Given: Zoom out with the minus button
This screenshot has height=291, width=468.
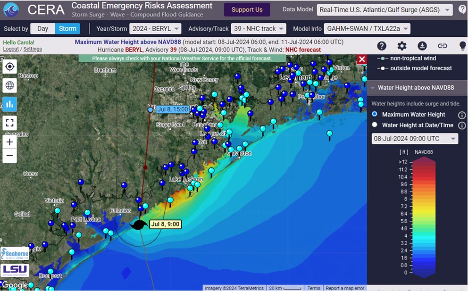Looking at the screenshot, I should [9, 156].
